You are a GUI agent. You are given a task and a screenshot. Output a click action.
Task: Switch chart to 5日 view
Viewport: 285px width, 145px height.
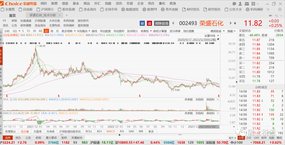(x=15, y=31)
